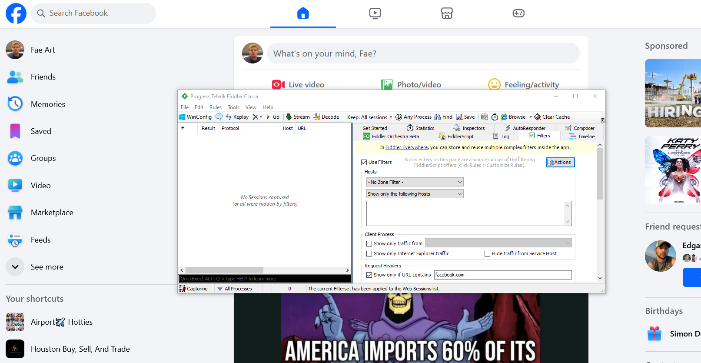The height and width of the screenshot is (363, 701).
Task: Toggle Stream mode in Fiddler toolbar
Action: (298, 117)
